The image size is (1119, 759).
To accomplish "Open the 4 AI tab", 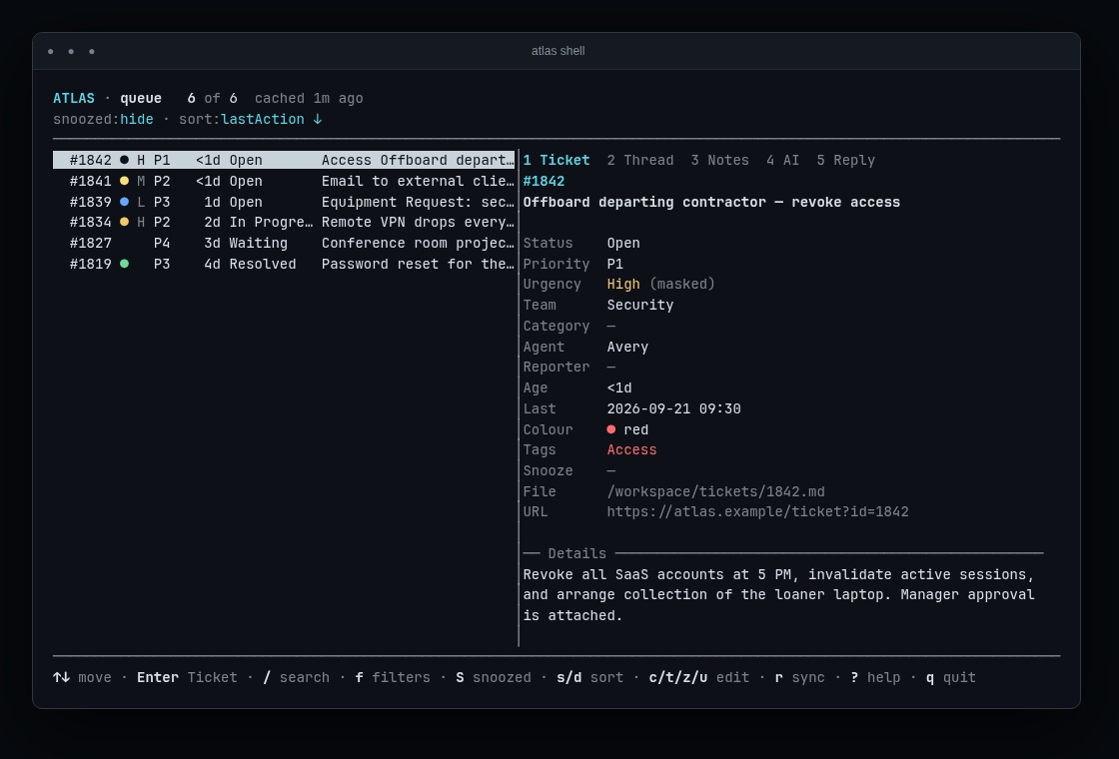I will (x=783, y=160).
